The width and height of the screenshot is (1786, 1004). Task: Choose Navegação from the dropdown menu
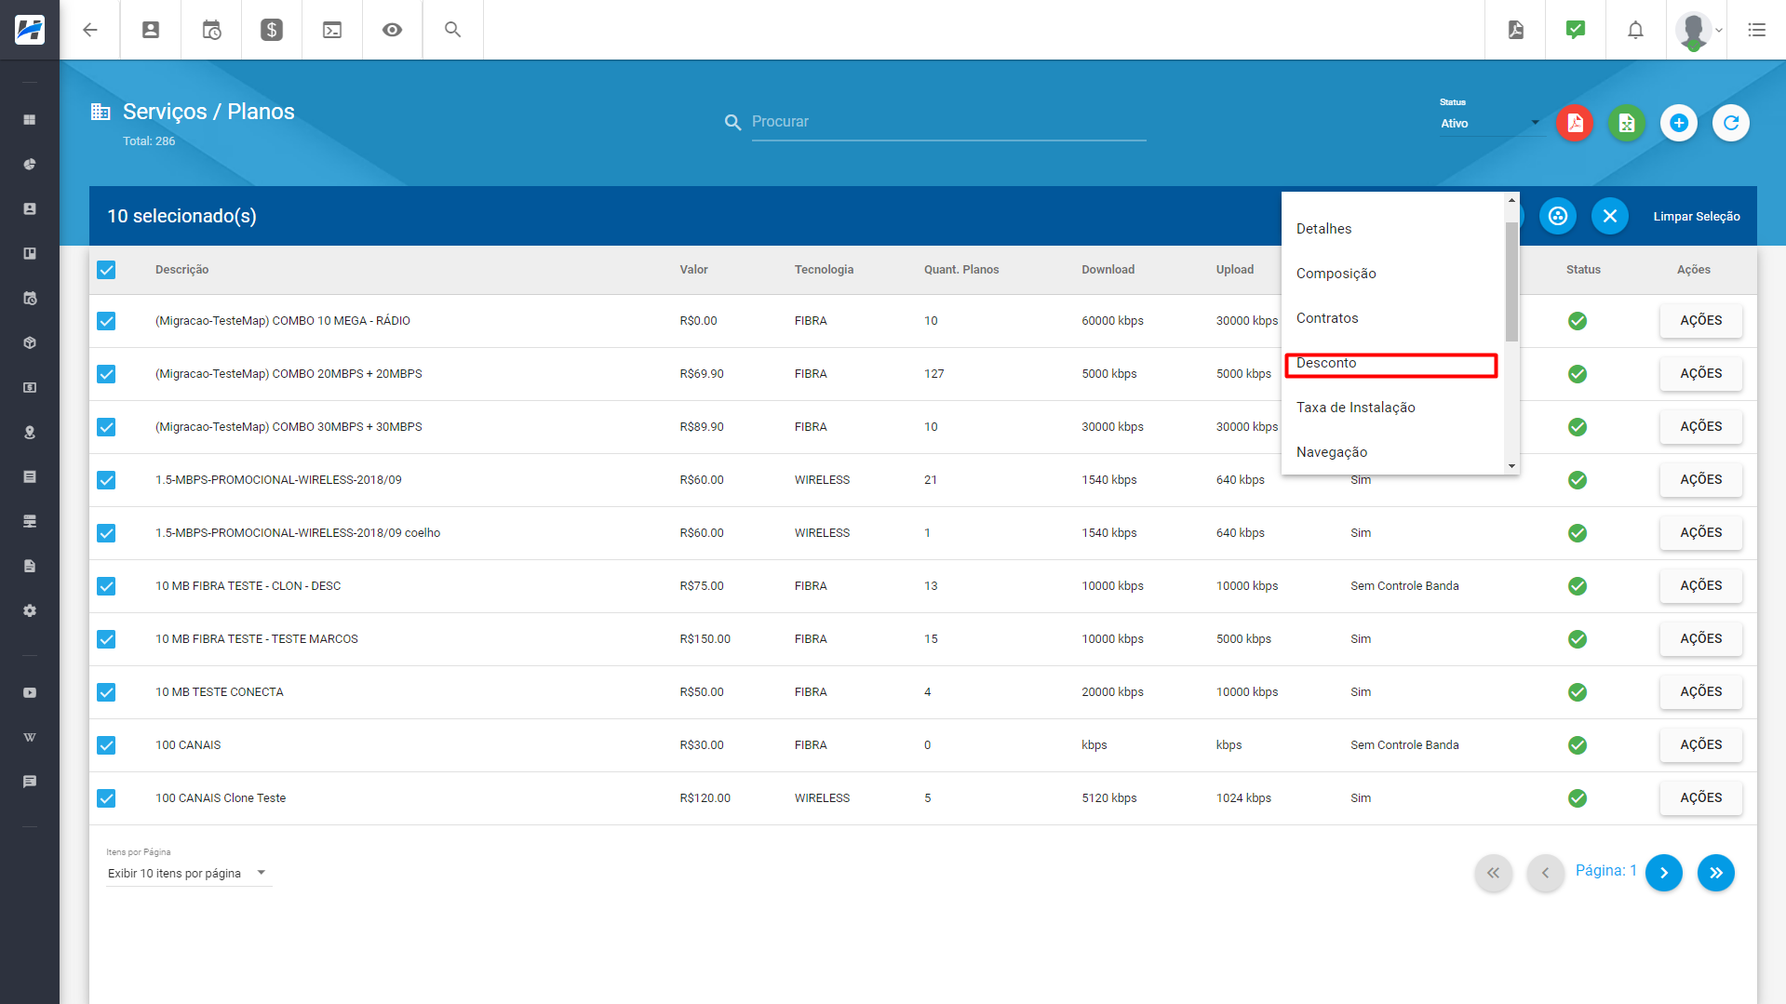click(x=1392, y=452)
